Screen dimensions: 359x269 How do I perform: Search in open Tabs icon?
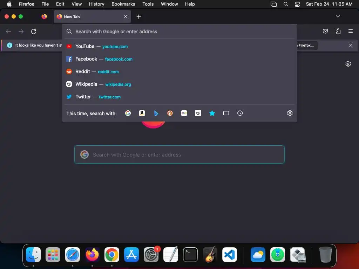pos(226,113)
